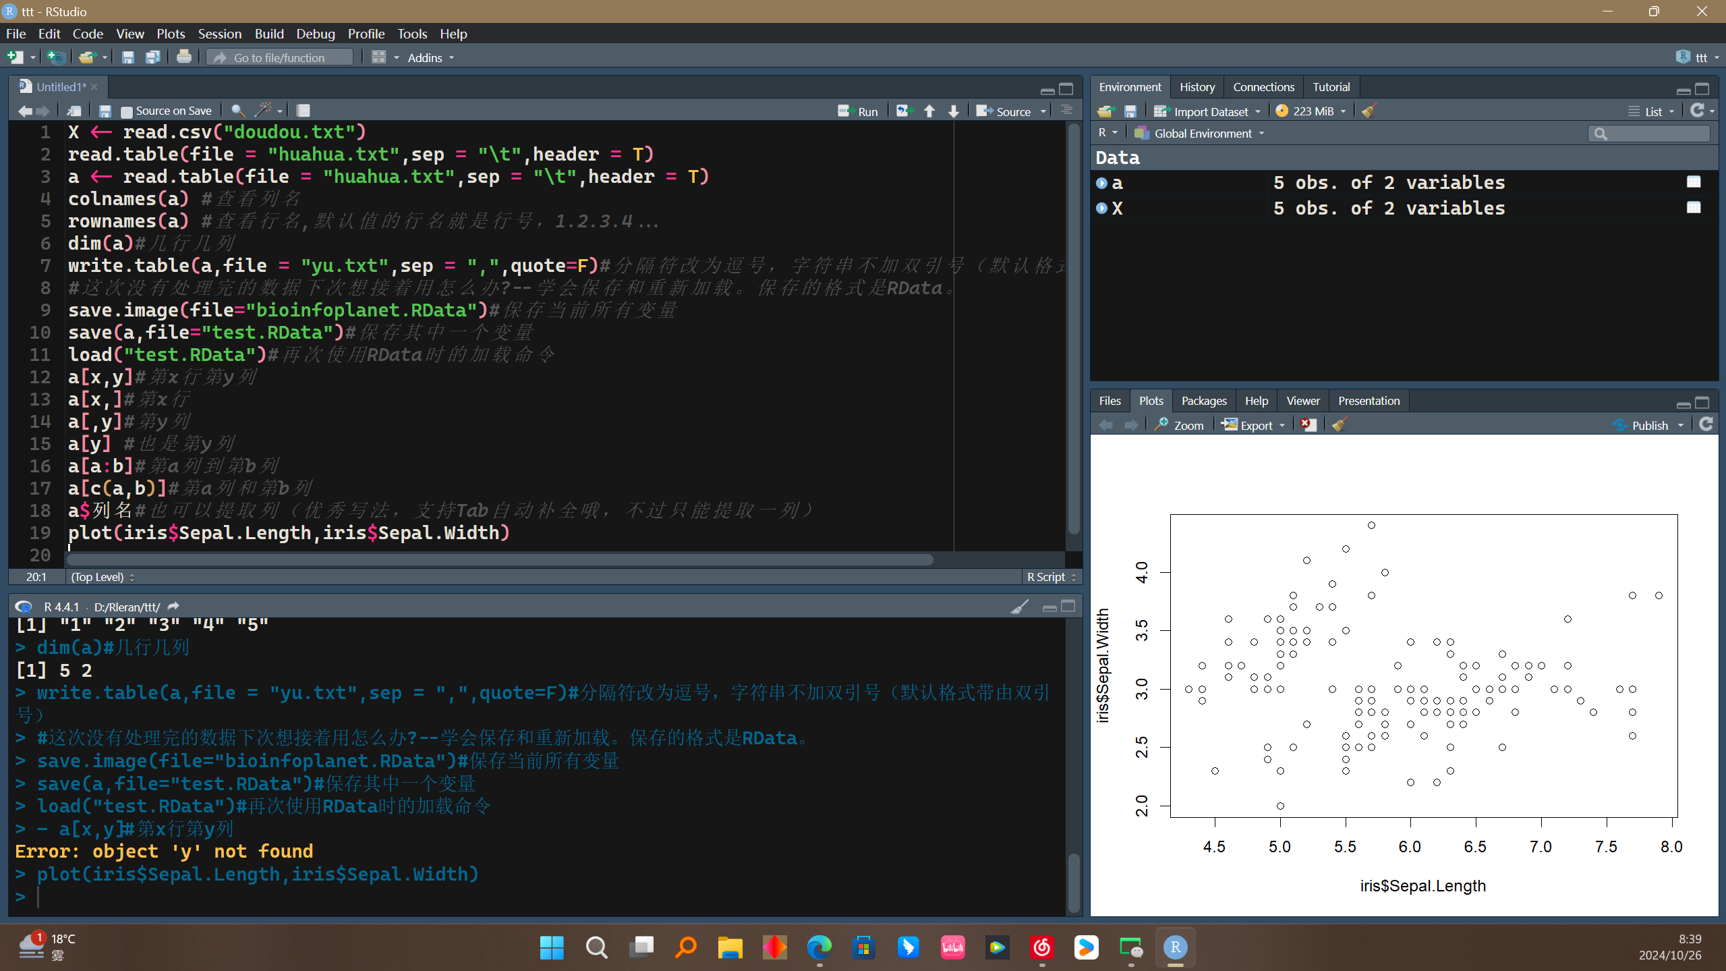Select the Connections menu item
This screenshot has height=971, width=1726.
coord(1263,86)
